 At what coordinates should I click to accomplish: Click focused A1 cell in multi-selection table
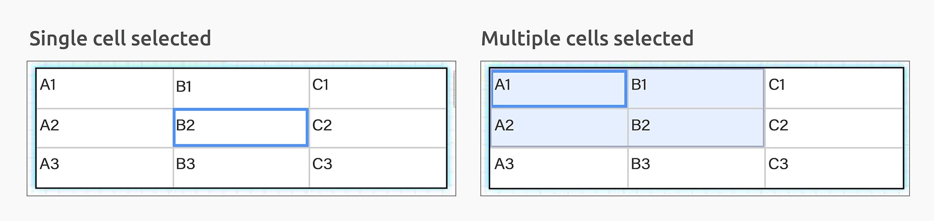pyautogui.click(x=559, y=89)
